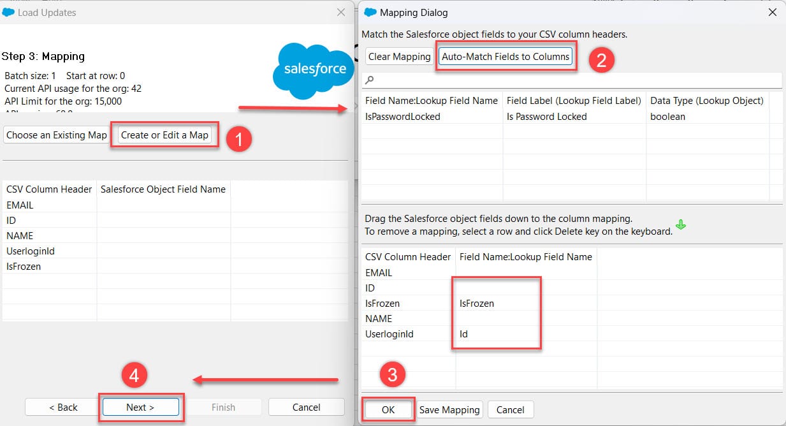Click Mapping Dialog title bar icon
This screenshot has height=426, width=786.
370,12
